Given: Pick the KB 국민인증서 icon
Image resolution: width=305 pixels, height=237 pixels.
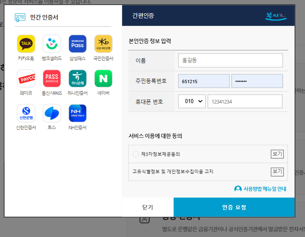Looking at the screenshot, I should pyautogui.click(x=103, y=44).
